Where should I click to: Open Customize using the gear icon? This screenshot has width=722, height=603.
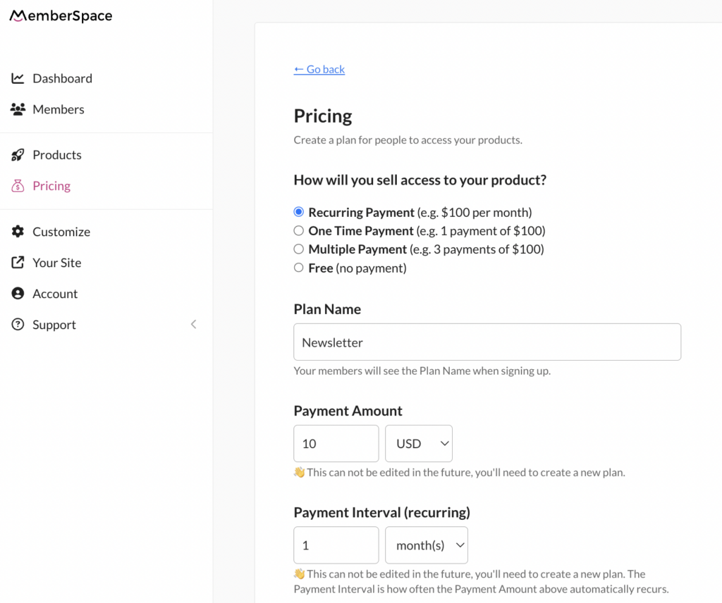[18, 231]
